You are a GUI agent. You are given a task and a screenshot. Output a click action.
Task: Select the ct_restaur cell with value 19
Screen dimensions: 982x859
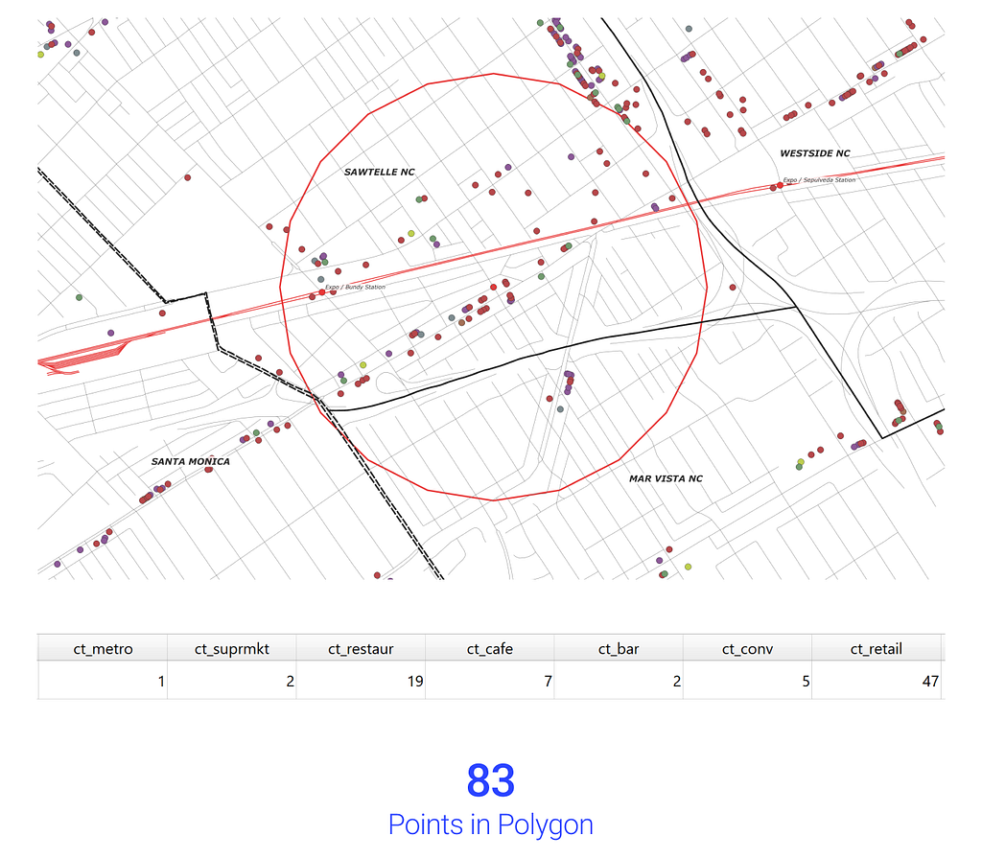(x=361, y=682)
